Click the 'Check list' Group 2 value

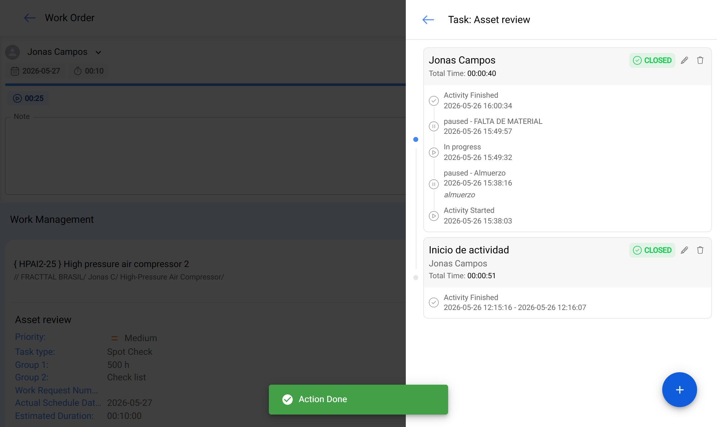(x=127, y=377)
